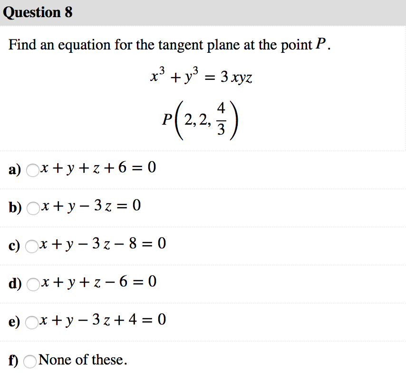This screenshot has width=406, height=374.
Task: Select the radio button for option a
Action: tap(32, 170)
